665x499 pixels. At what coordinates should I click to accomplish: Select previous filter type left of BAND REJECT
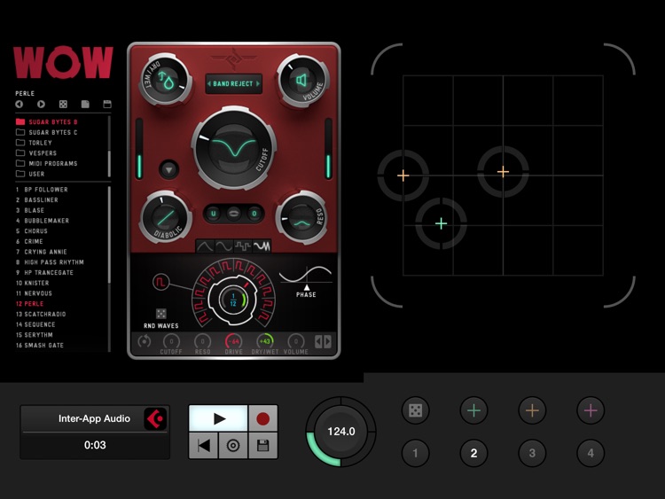tap(209, 84)
